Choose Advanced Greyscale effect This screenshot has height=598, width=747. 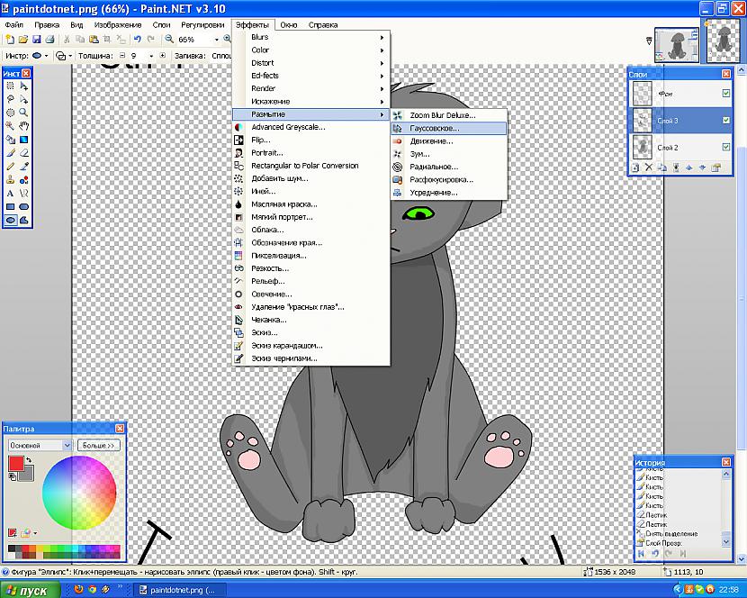pos(311,127)
